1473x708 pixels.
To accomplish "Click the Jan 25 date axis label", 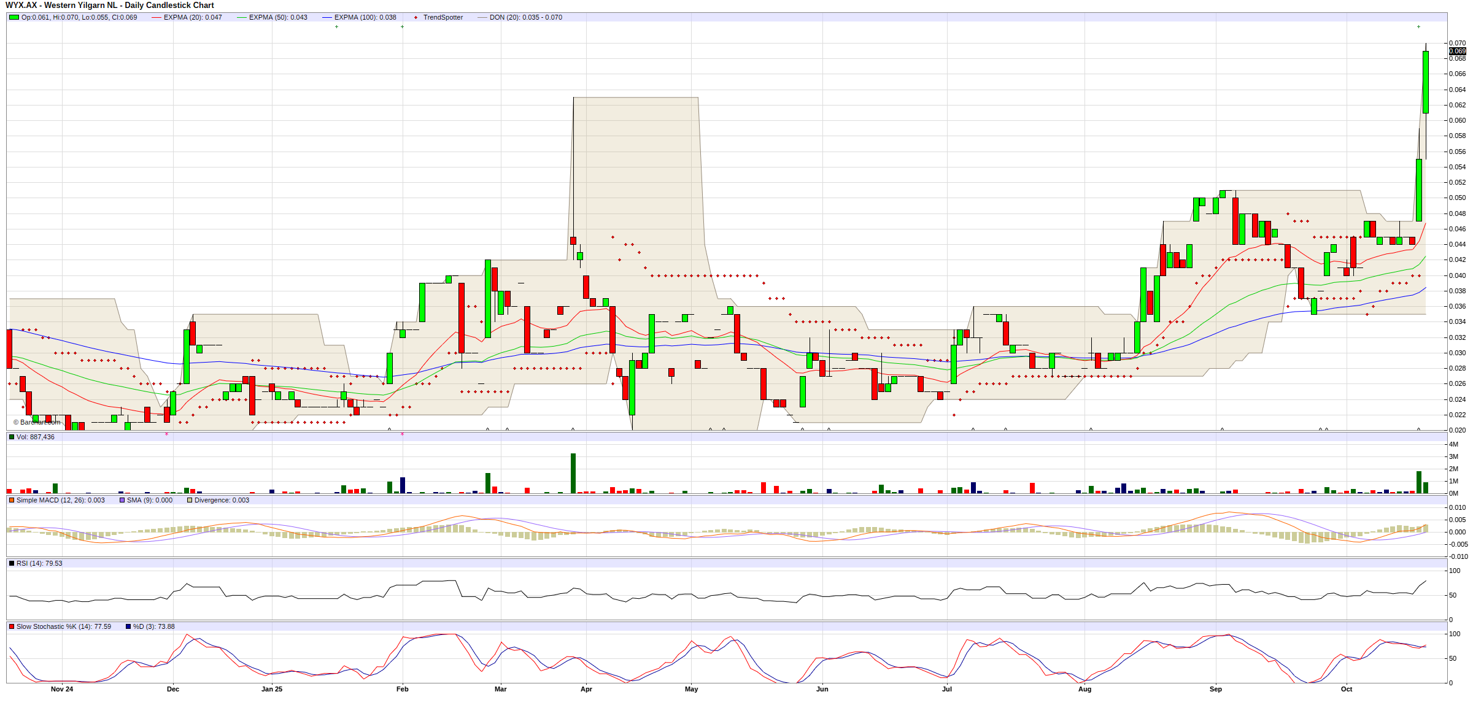I will [272, 689].
